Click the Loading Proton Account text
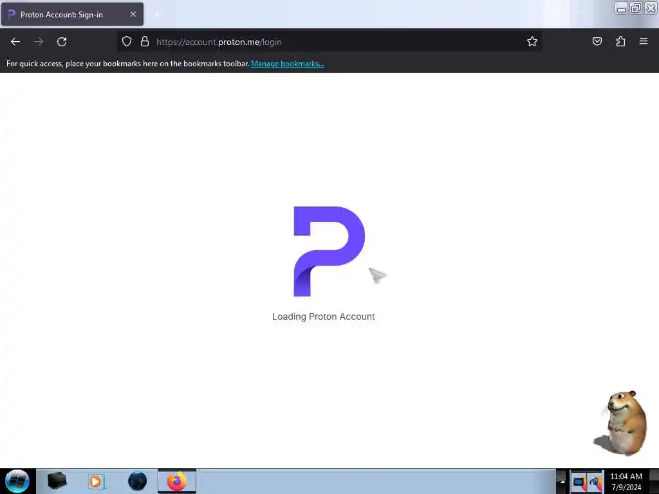The height and width of the screenshot is (494, 659). tap(323, 316)
